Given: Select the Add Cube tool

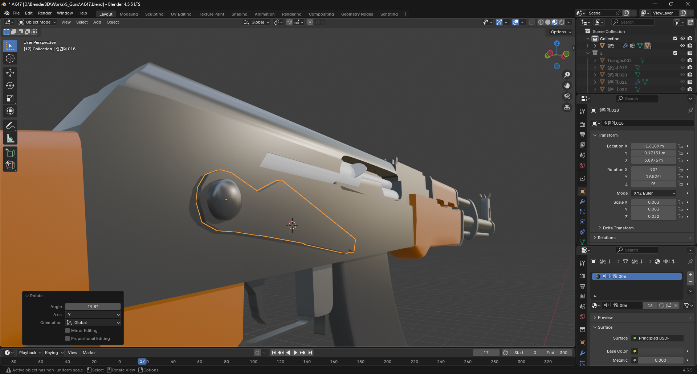Looking at the screenshot, I should [10, 153].
